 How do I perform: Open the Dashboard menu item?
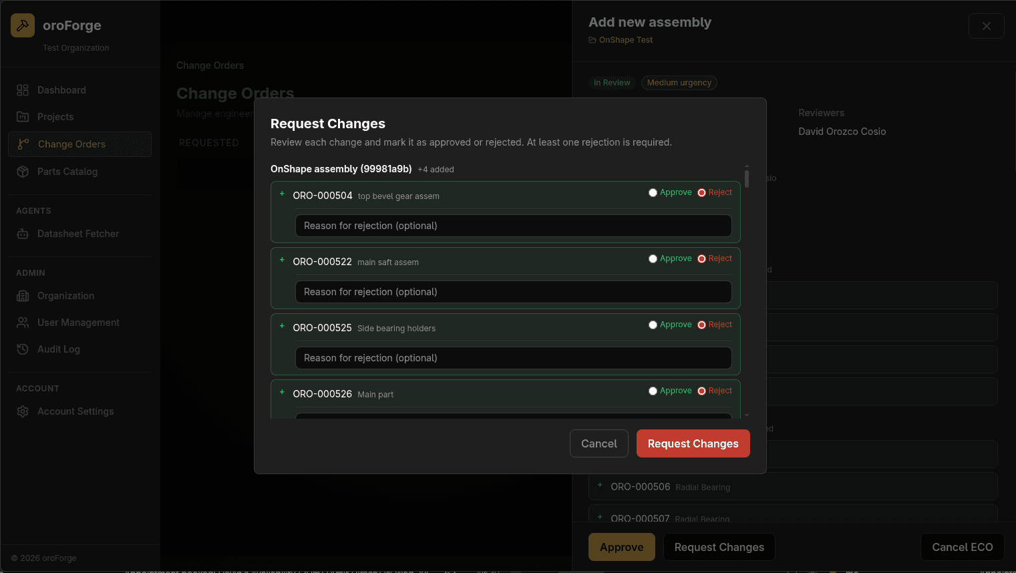point(79,90)
